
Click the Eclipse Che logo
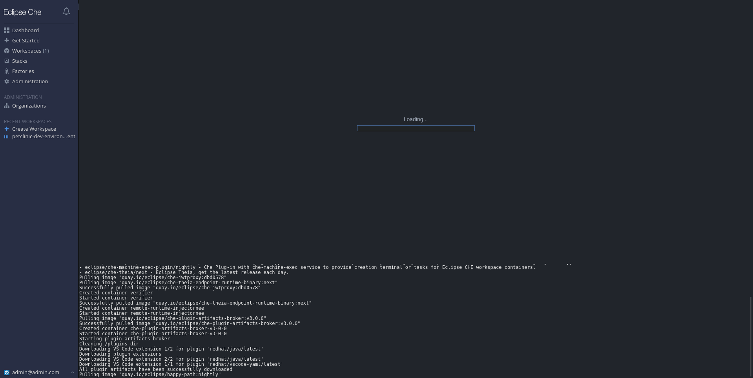click(22, 12)
